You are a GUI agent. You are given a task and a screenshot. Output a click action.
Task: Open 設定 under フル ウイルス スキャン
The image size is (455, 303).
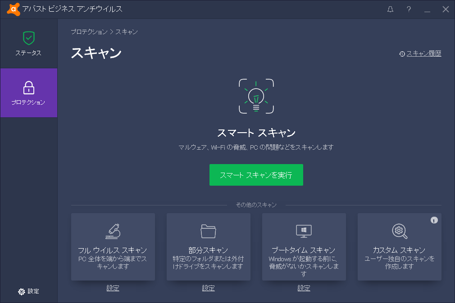pyautogui.click(x=113, y=288)
